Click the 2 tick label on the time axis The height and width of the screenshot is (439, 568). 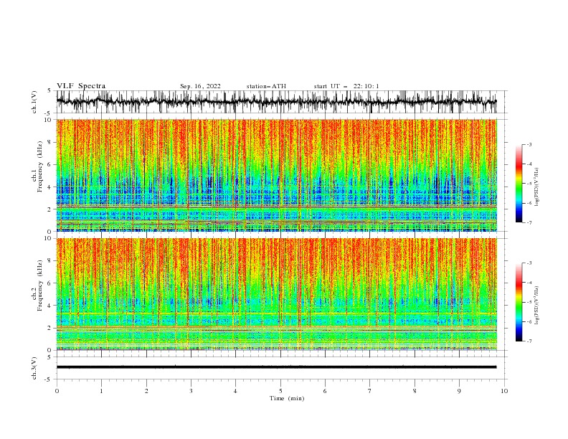[x=146, y=391]
